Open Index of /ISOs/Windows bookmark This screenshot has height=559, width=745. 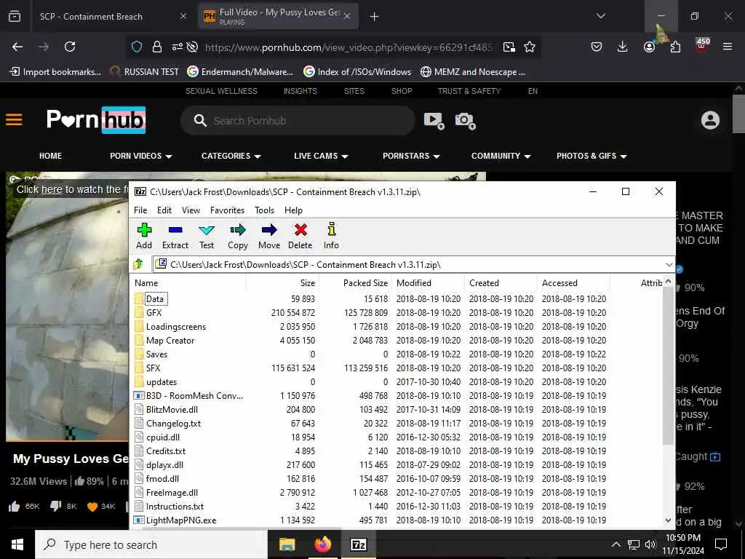[x=357, y=72]
